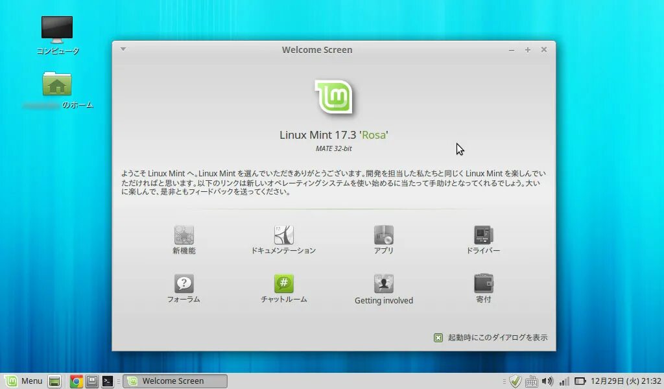Click the show desktop icon in panel
664x389 pixels.
point(54,381)
